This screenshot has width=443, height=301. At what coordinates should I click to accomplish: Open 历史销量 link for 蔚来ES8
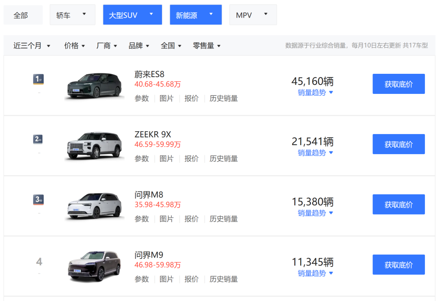224,98
